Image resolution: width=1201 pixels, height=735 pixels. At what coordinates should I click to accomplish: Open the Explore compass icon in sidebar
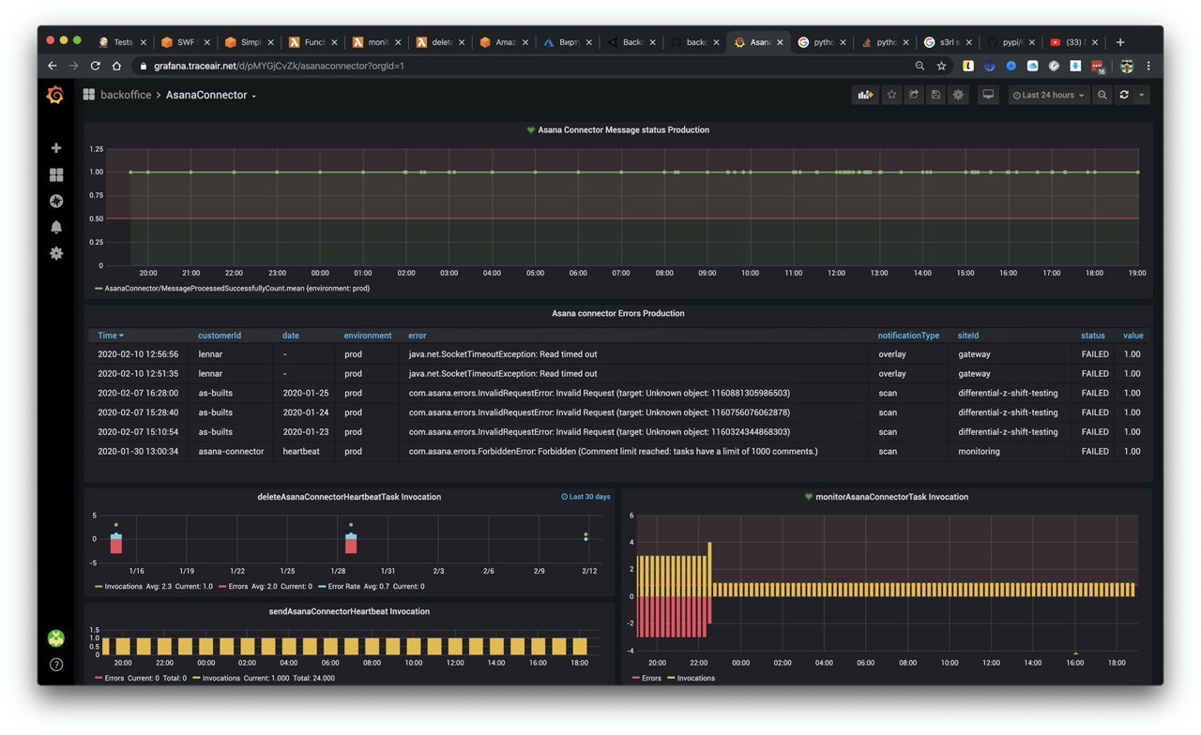(56, 201)
